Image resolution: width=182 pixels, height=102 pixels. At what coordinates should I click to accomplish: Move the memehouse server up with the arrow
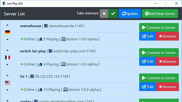pos(7,25)
